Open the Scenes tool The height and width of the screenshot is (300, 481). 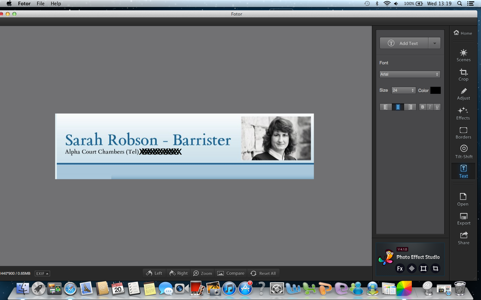[x=463, y=55]
